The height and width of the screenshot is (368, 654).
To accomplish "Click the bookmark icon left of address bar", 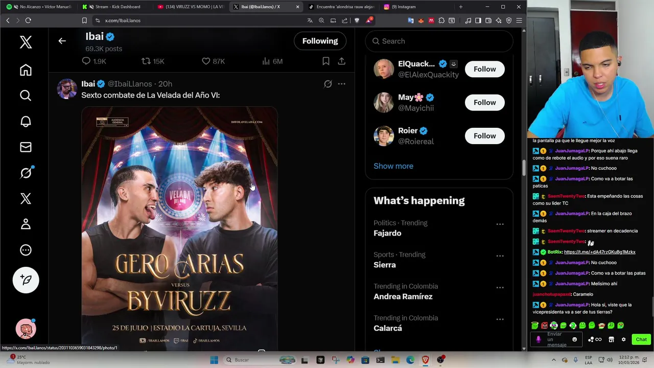I will 84,20.
